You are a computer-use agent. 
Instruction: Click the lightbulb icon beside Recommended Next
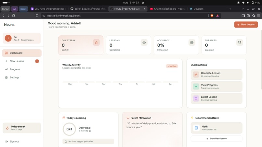(192, 118)
